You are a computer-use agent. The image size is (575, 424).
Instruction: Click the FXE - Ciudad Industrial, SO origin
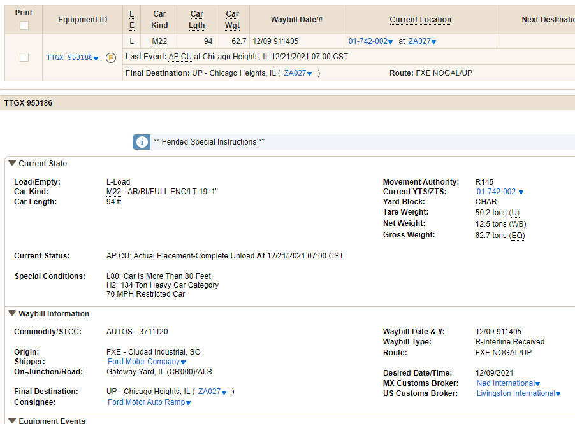click(x=153, y=352)
